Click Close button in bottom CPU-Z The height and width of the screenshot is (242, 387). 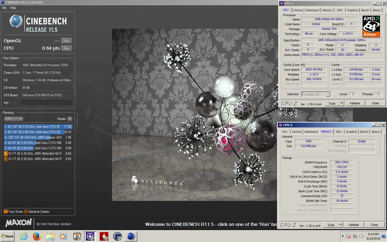[x=374, y=225]
